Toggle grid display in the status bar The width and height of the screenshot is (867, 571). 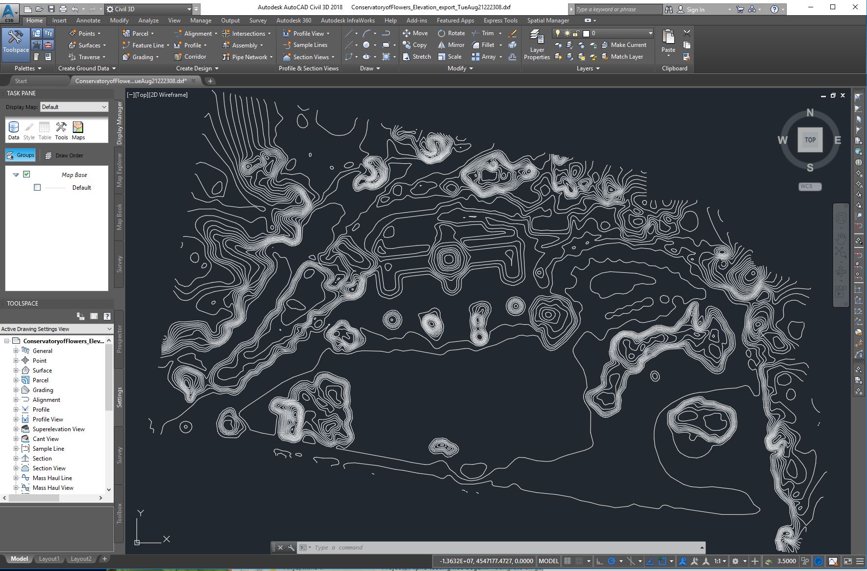click(x=568, y=561)
